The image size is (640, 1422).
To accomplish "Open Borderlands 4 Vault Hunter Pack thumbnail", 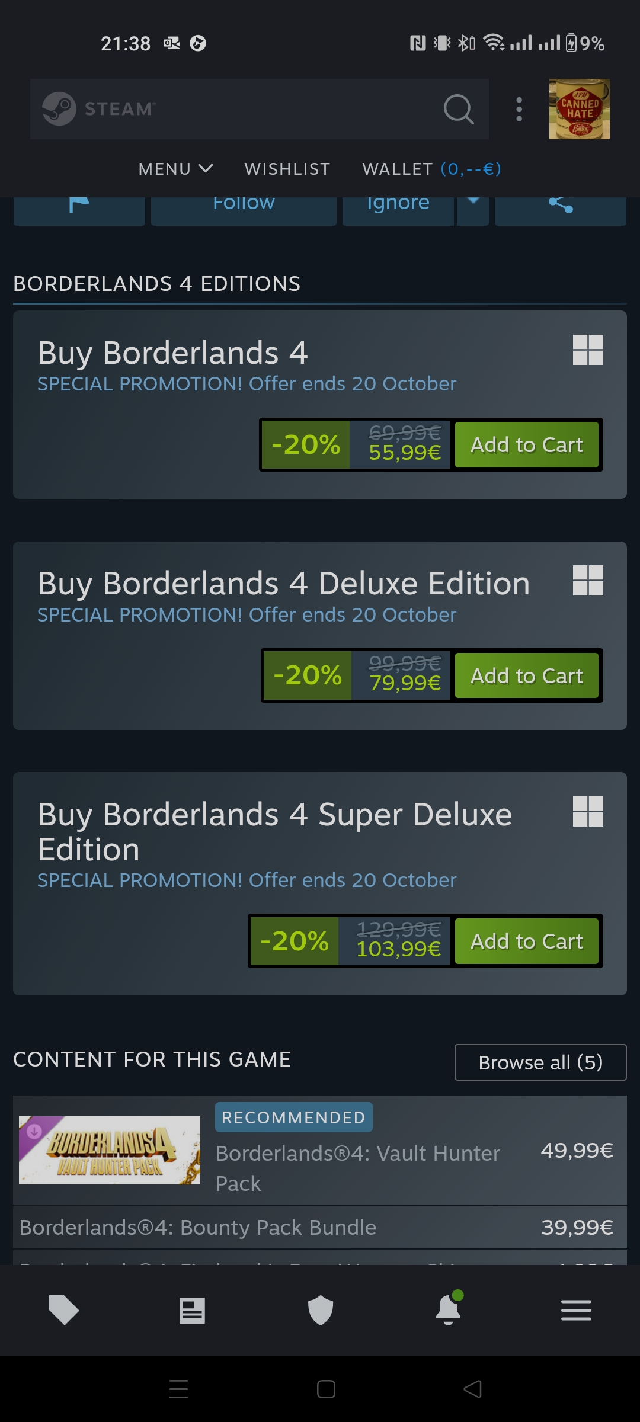I will (x=110, y=1150).
